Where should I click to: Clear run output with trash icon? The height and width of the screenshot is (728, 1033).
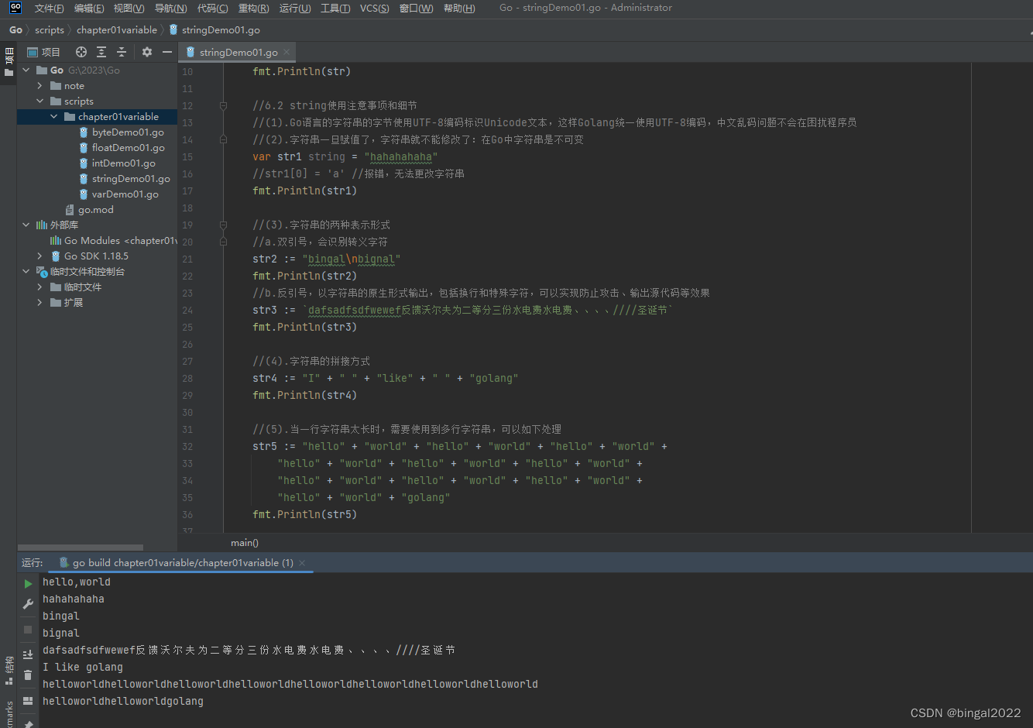pyautogui.click(x=28, y=675)
